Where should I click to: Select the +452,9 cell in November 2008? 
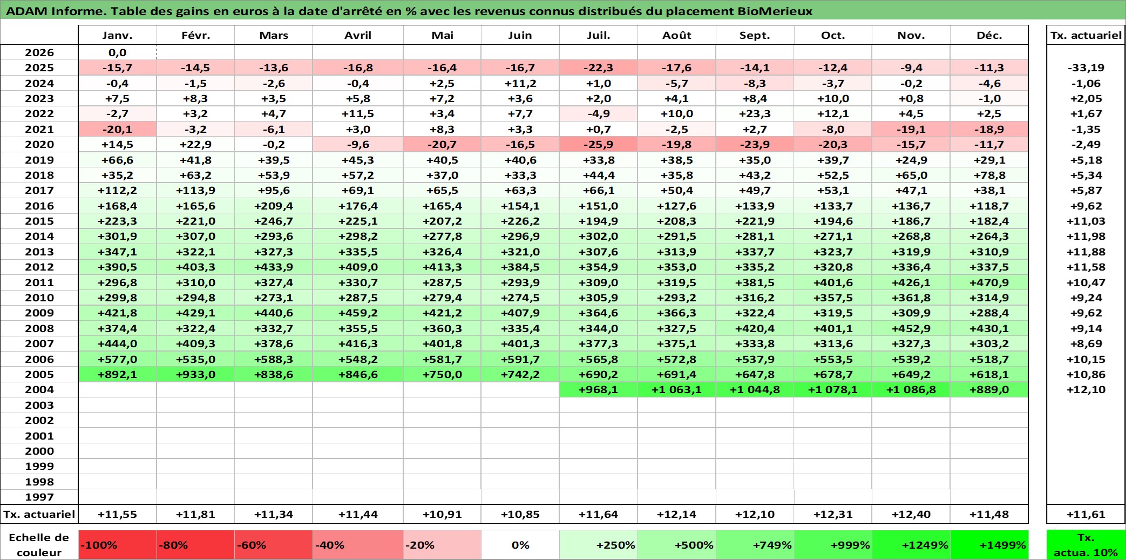click(911, 328)
